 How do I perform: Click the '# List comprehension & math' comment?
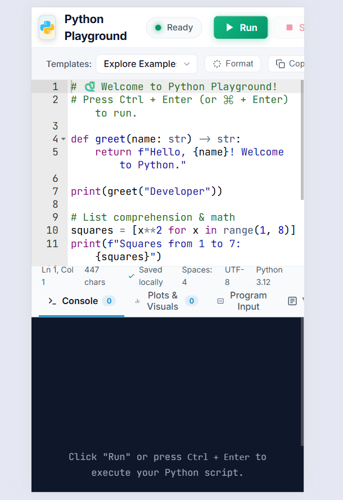coord(153,217)
